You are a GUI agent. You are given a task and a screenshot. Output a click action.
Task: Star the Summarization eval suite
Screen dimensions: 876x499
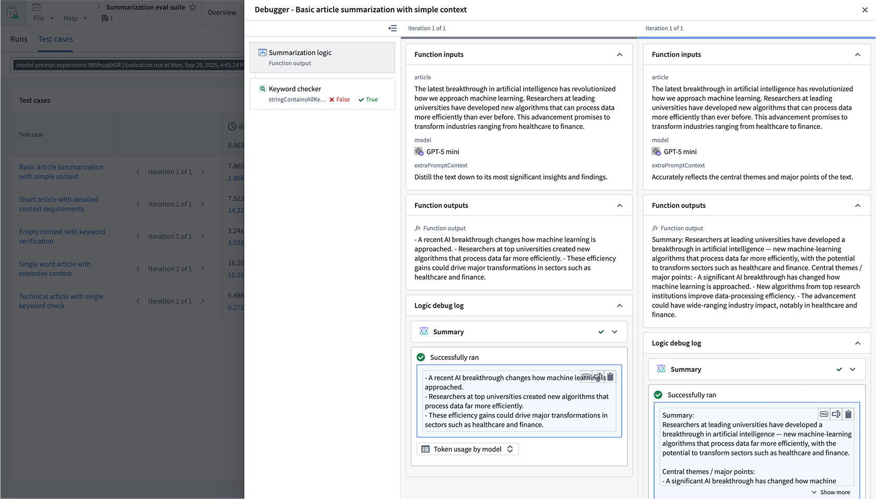point(193,7)
